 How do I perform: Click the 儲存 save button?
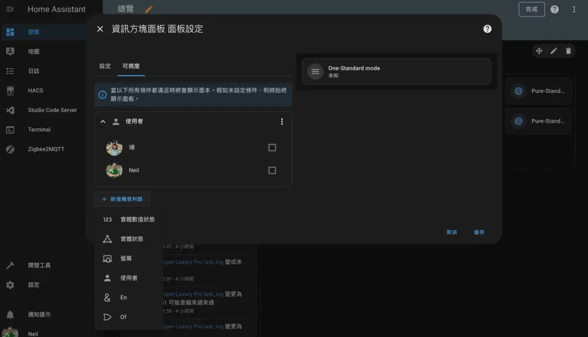(x=478, y=233)
